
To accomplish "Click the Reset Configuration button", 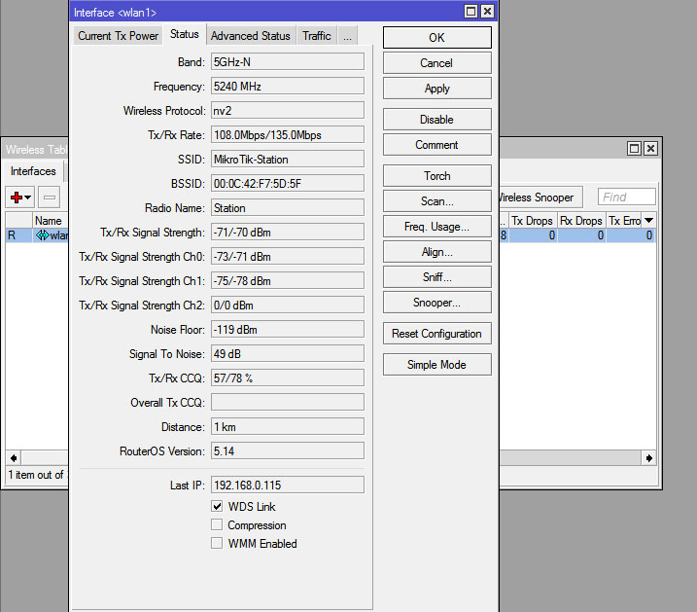I will point(436,334).
